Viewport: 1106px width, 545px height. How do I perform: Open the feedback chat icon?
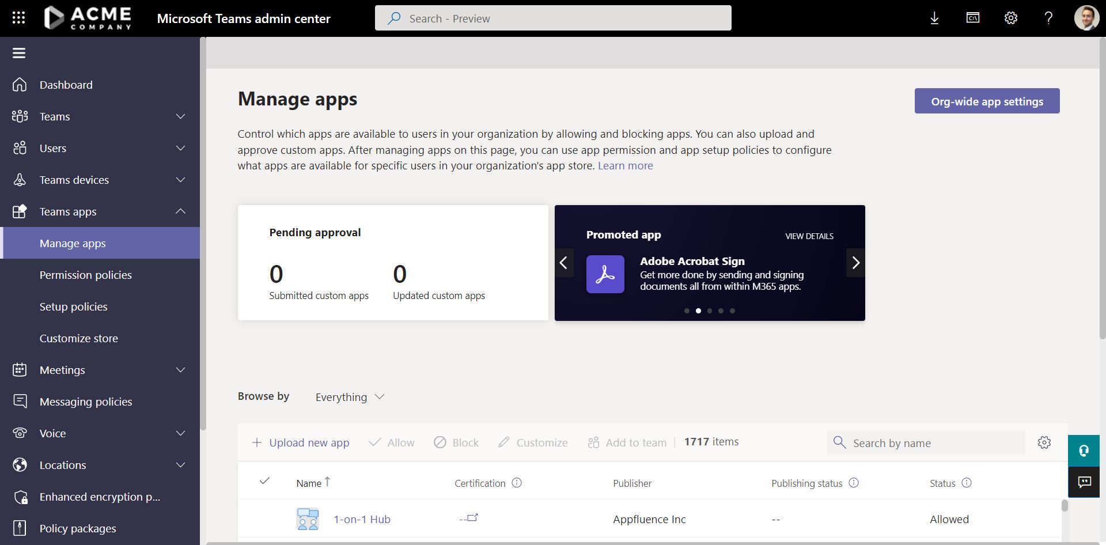(x=1084, y=482)
